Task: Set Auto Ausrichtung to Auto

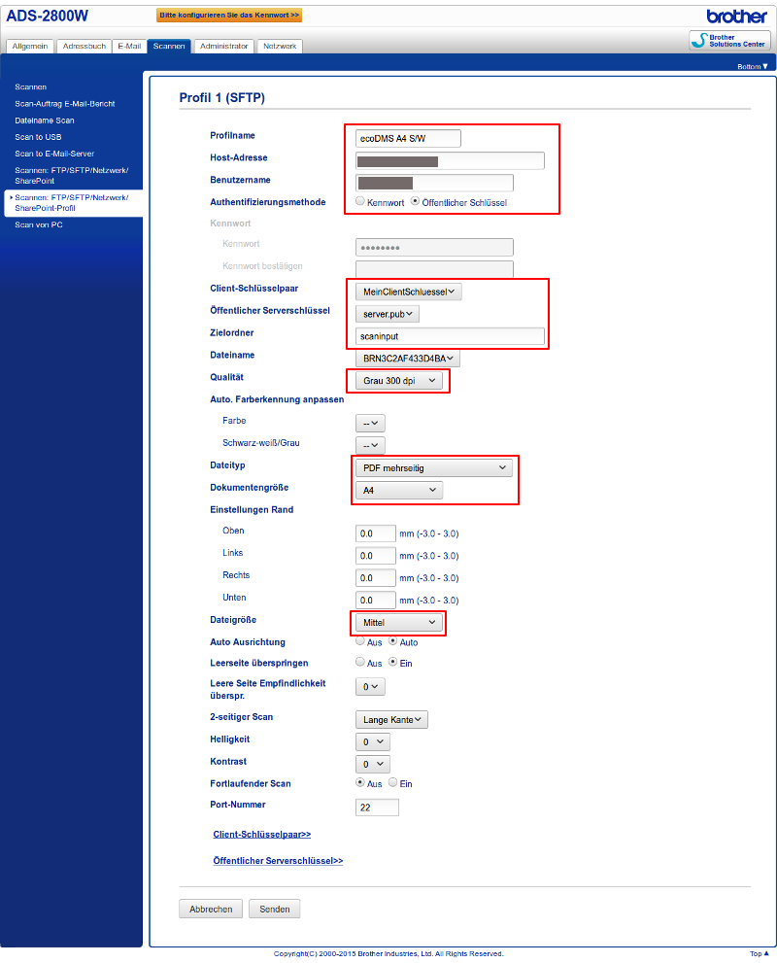Action: pyautogui.click(x=392, y=641)
